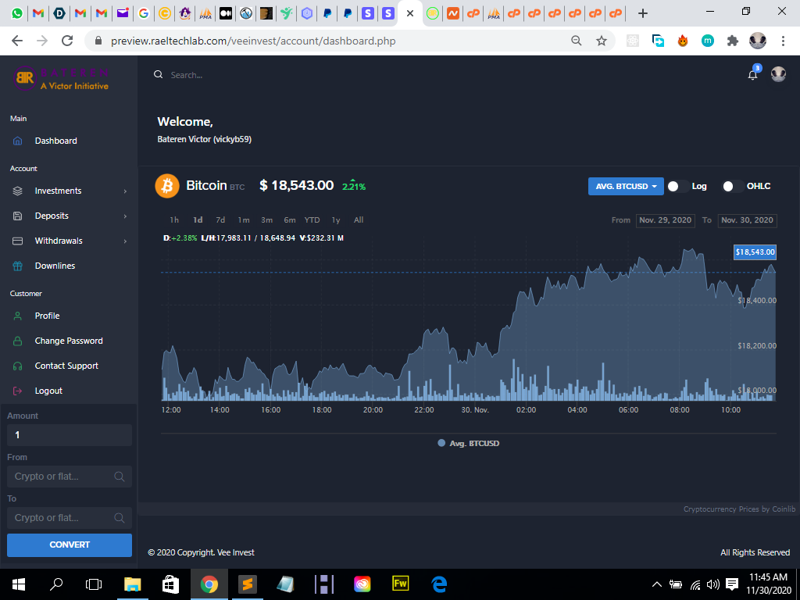Click the teal 'm' extension icon
800x600 pixels.
[708, 41]
